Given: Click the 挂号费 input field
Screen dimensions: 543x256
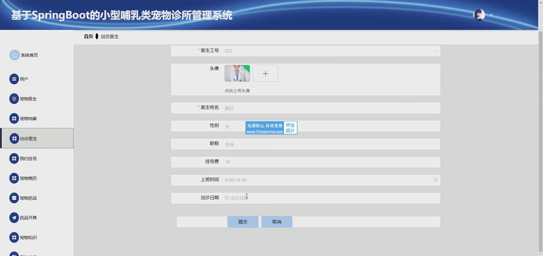Looking at the screenshot, I should pos(331,162).
